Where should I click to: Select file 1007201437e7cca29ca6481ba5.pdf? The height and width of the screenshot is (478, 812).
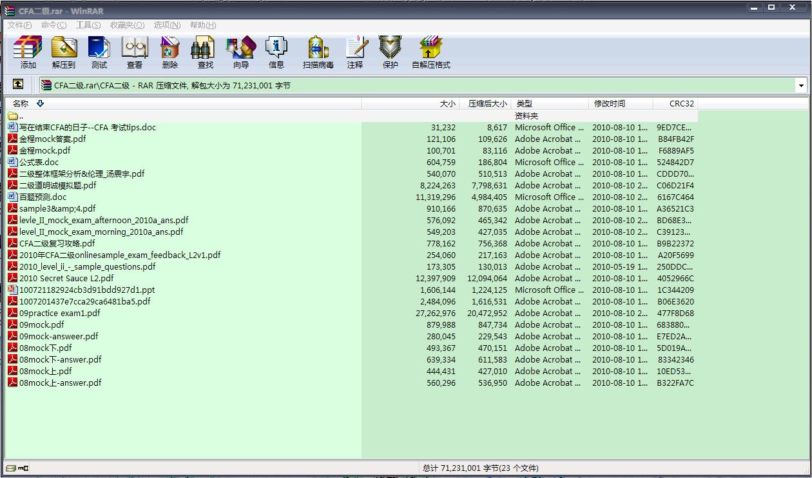tap(85, 301)
